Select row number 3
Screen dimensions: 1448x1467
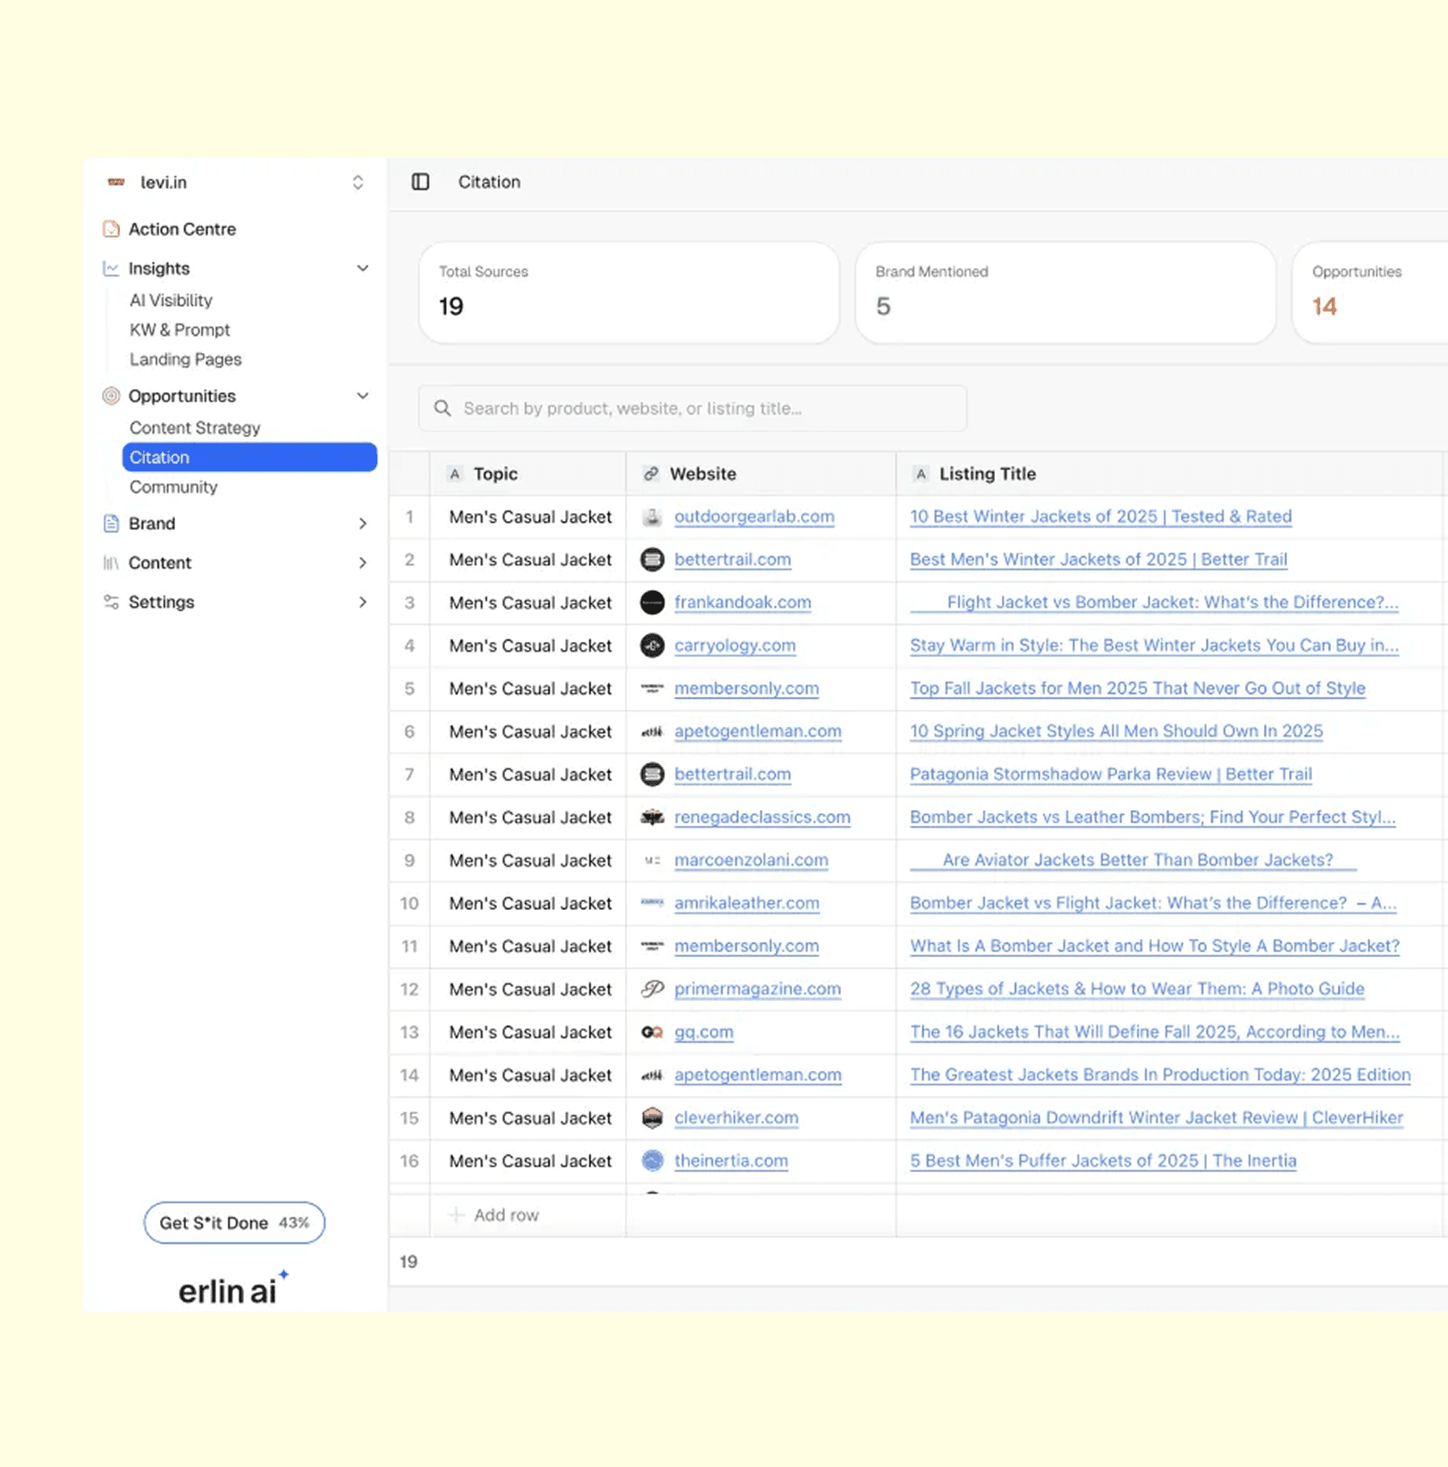[409, 603]
